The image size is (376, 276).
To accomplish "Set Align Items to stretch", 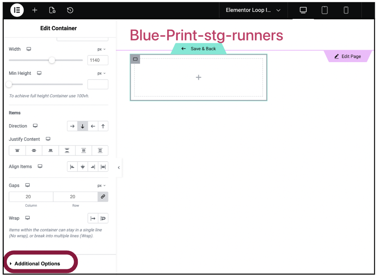I will [103, 167].
